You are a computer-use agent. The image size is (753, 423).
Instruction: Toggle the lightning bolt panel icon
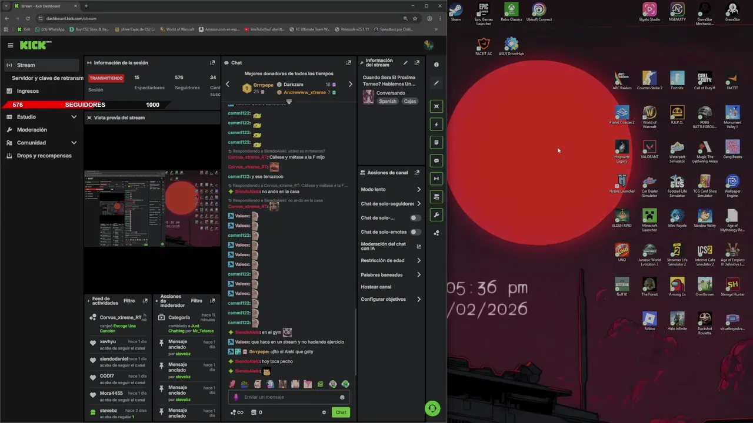[437, 125]
